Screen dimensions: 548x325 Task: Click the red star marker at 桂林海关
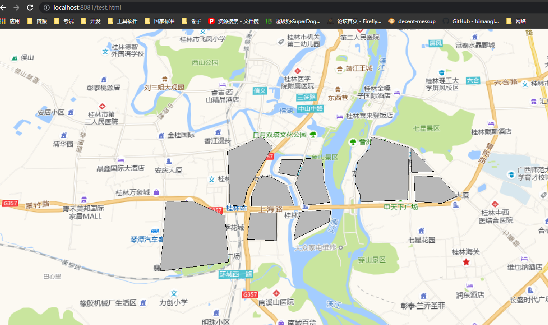[x=465, y=261]
